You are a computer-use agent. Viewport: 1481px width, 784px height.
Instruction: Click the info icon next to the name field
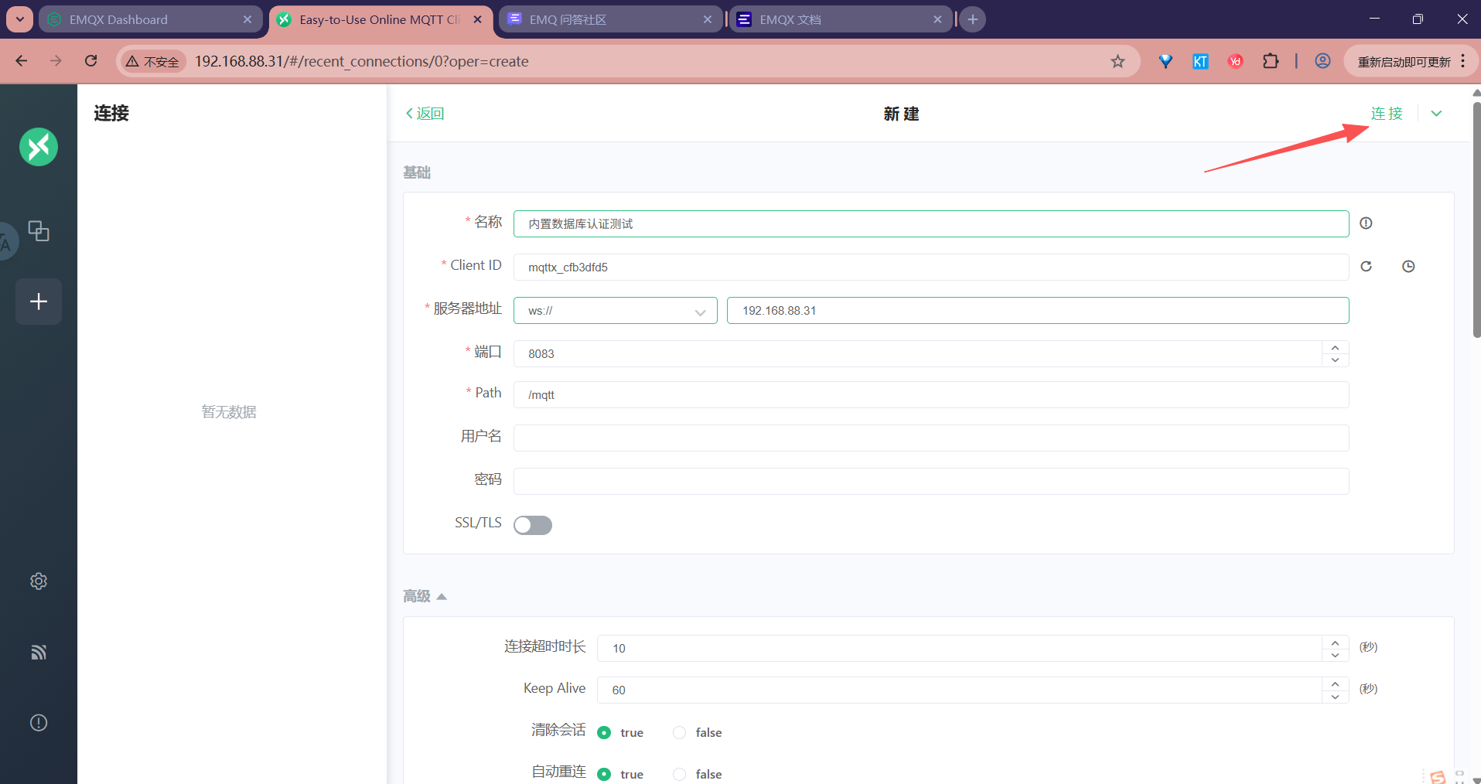coord(1367,223)
